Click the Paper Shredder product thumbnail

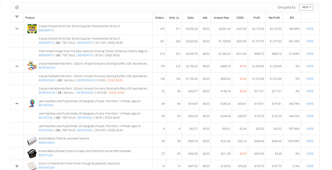[32, 154]
